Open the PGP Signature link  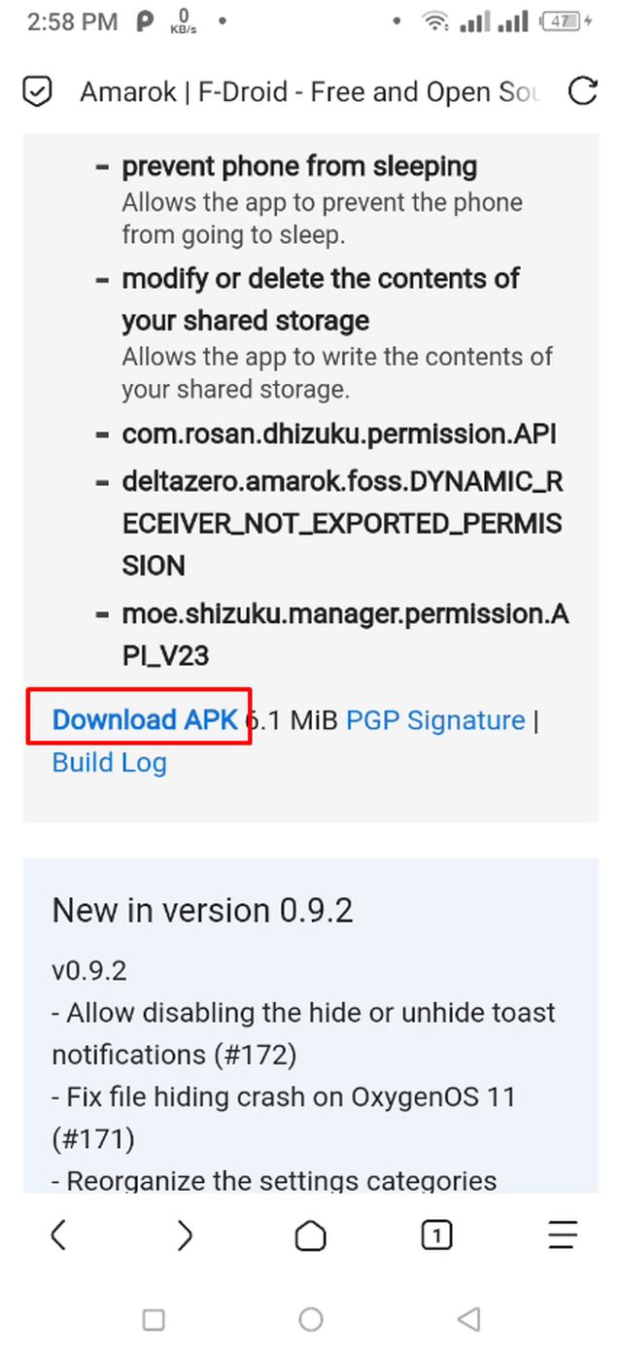435,720
